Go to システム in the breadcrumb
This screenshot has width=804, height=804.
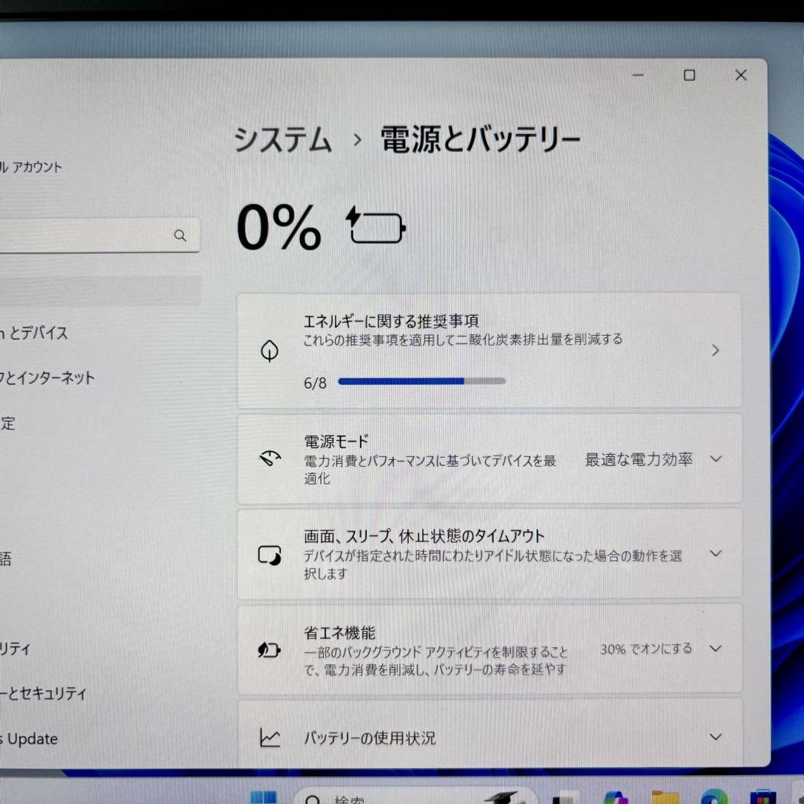pyautogui.click(x=283, y=139)
